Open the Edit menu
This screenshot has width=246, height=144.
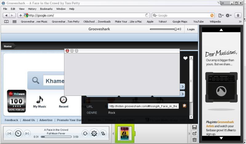coord(13,9)
